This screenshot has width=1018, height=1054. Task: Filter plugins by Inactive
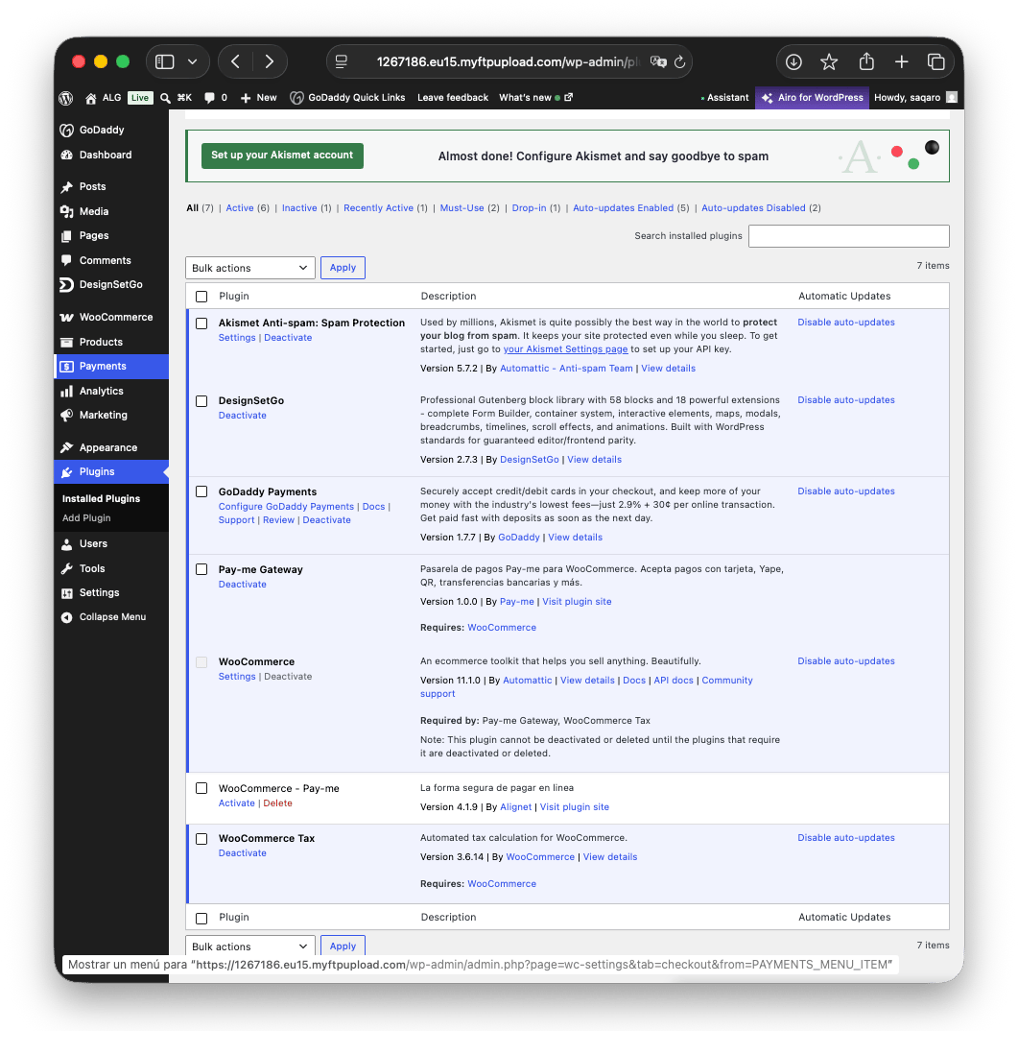click(299, 208)
